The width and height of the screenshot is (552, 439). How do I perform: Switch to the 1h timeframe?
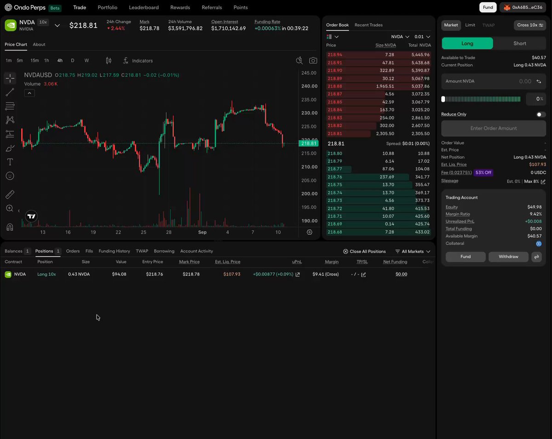coord(46,61)
